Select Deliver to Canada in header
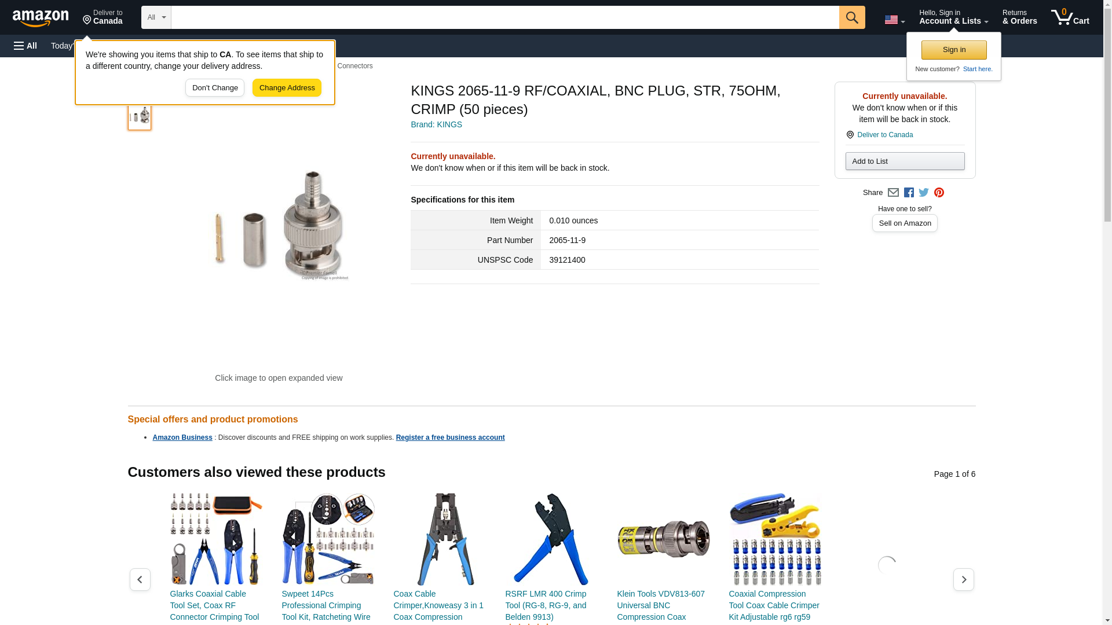The image size is (1112, 625). pyautogui.click(x=103, y=17)
